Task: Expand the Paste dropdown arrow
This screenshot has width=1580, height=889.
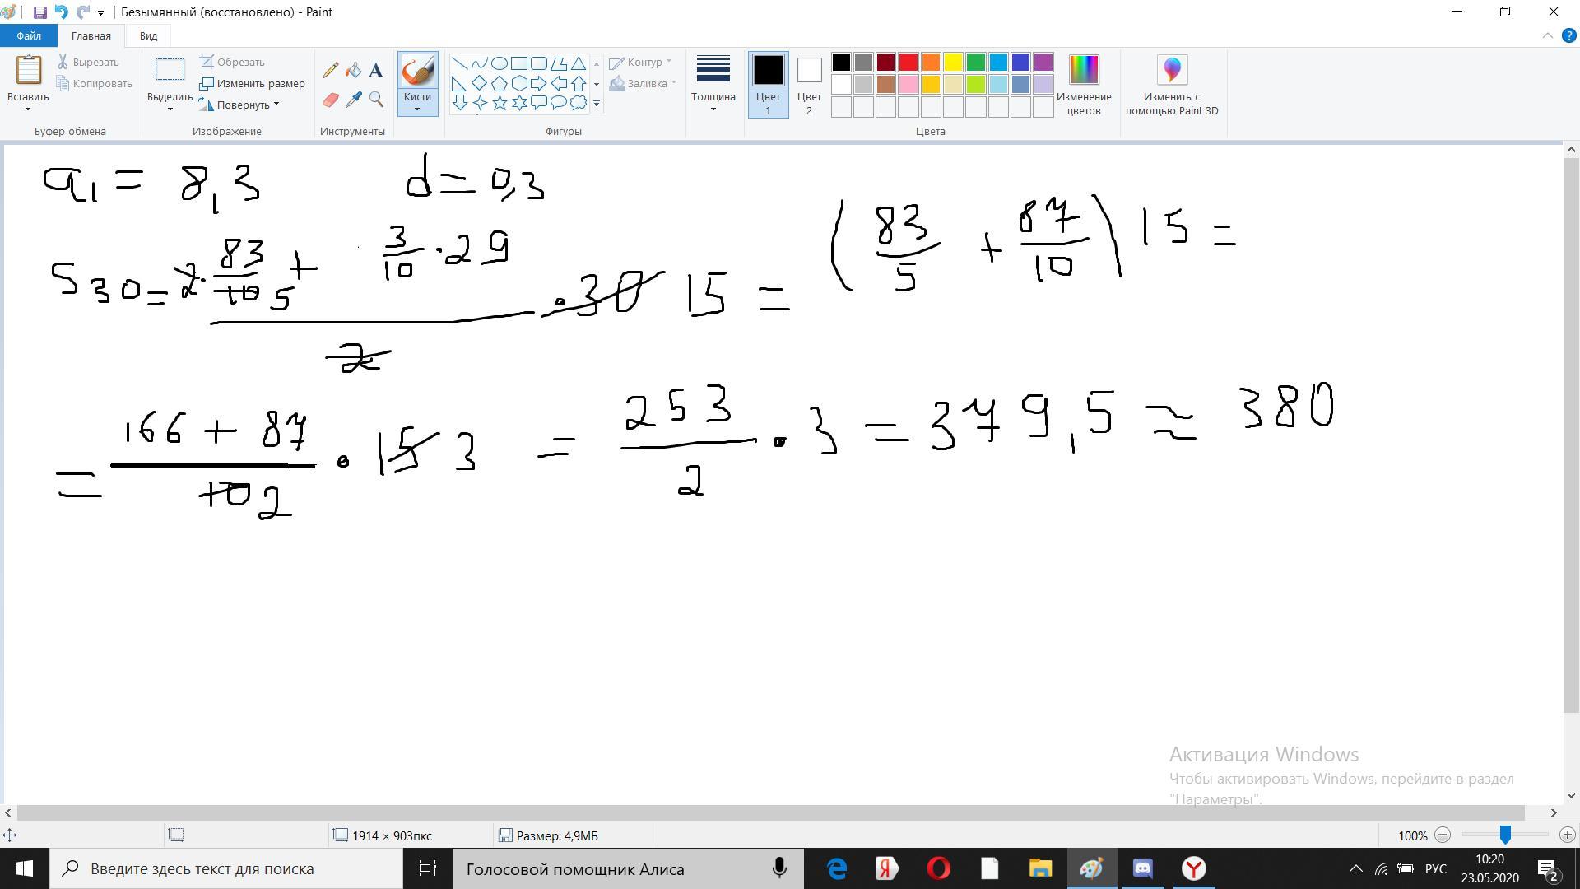Action: point(28,109)
